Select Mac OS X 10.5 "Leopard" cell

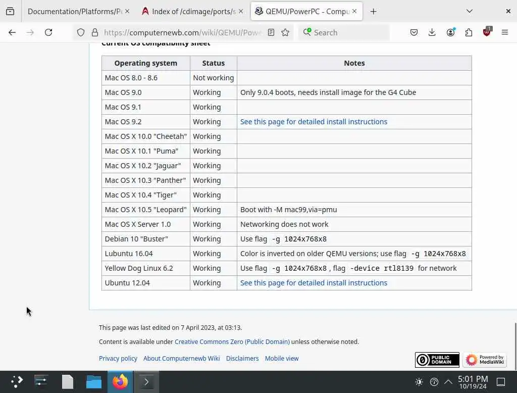(x=146, y=210)
